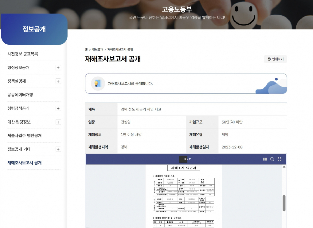Viewport: 313px width, 228px height.
Task: Click the date value 2023-12-08
Action: [x=232, y=147]
